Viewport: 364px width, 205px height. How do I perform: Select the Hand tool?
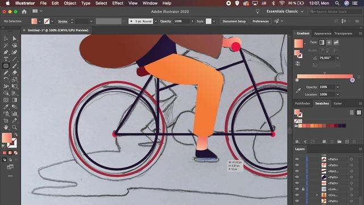(6, 127)
